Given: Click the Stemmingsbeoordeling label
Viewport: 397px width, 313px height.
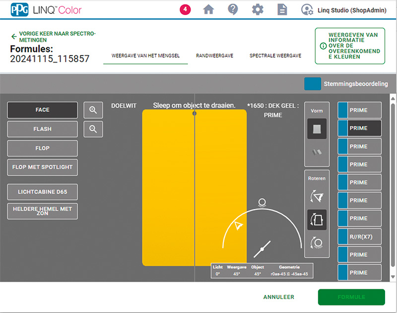Looking at the screenshot, I should tap(356, 84).
